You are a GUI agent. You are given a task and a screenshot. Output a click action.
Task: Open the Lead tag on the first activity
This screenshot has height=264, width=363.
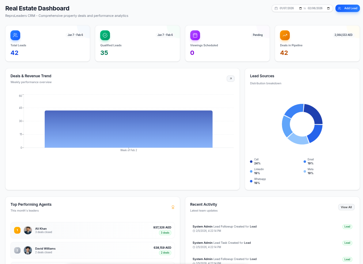point(347,227)
